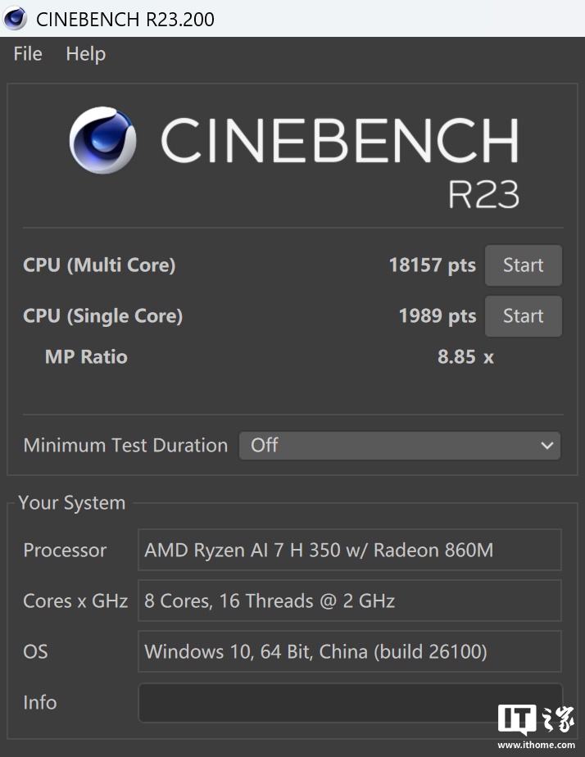Click the CPU (Multi Core) label
Image resolution: width=585 pixels, height=757 pixels.
pos(99,265)
